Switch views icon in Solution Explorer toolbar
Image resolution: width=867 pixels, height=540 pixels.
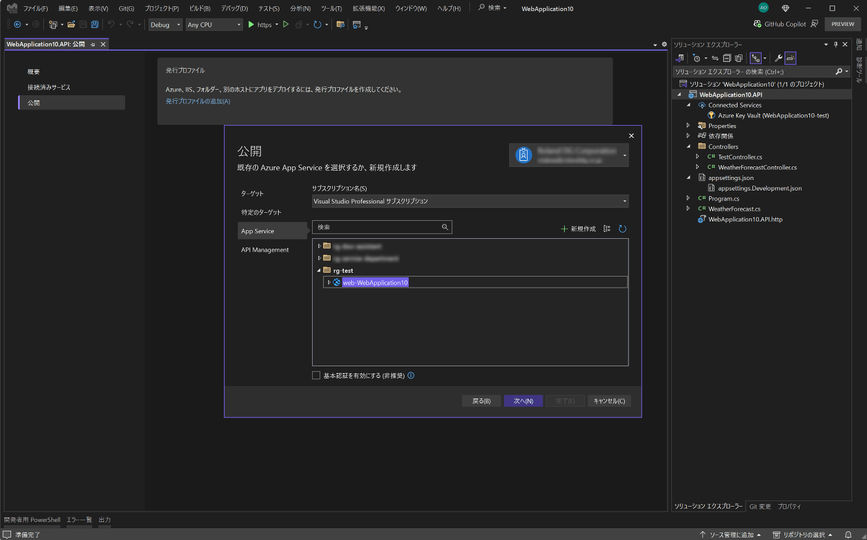click(x=680, y=58)
